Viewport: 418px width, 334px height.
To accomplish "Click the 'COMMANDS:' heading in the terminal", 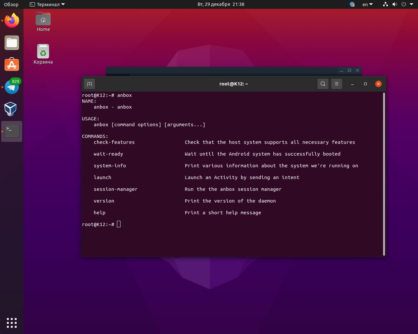I will click(95, 136).
